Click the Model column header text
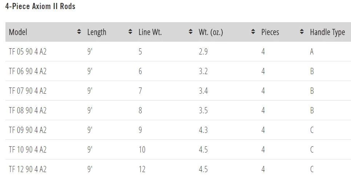 (18, 32)
